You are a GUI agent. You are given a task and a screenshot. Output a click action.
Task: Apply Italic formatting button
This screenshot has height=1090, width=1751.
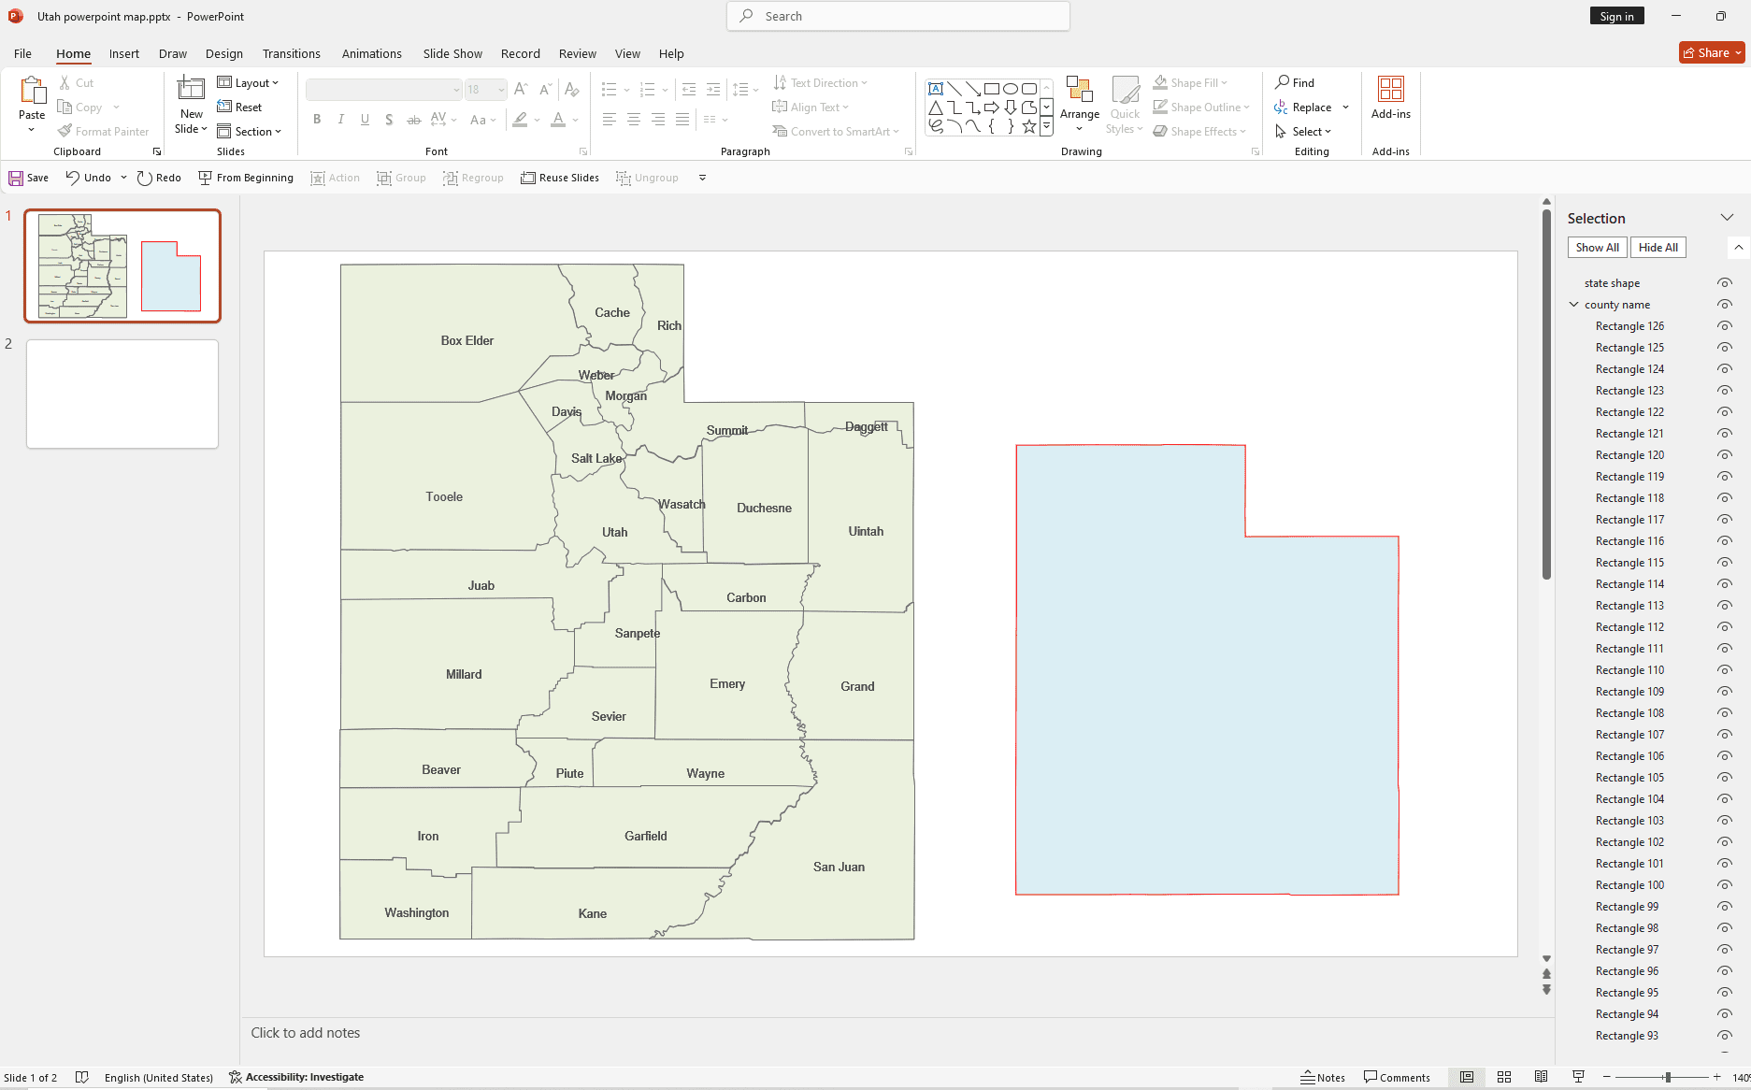coord(341,119)
